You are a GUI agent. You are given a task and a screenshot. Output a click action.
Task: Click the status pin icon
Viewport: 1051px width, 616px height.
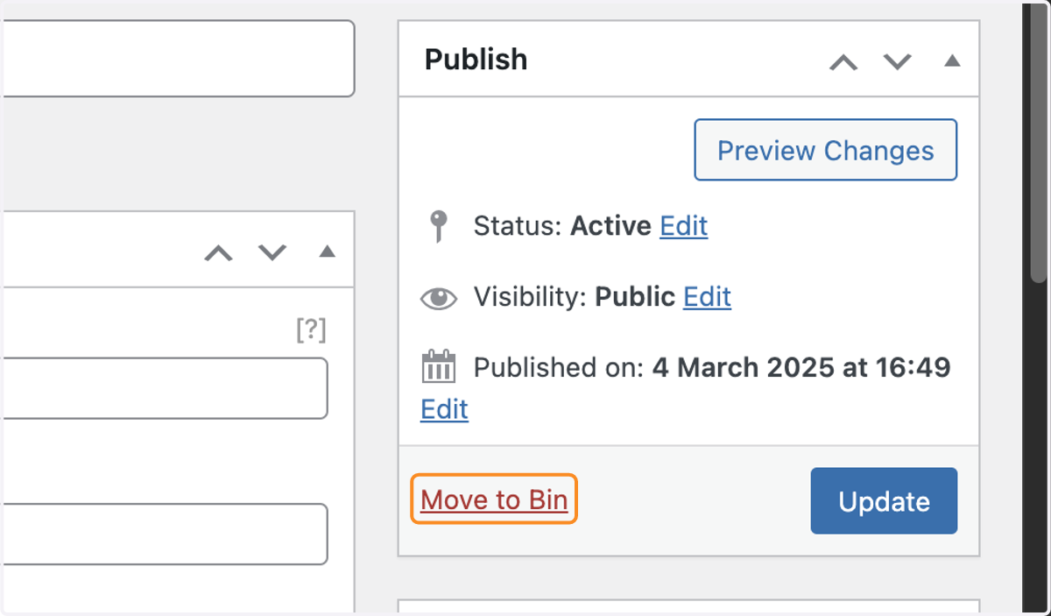pyautogui.click(x=439, y=226)
